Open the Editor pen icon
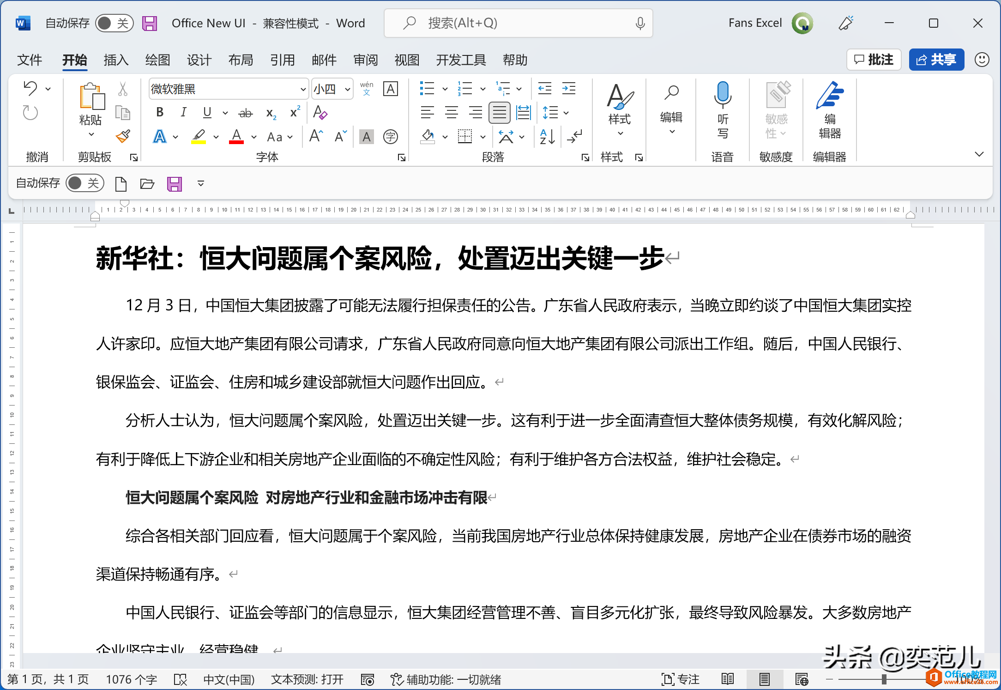Image resolution: width=1001 pixels, height=690 pixels. 830,95
